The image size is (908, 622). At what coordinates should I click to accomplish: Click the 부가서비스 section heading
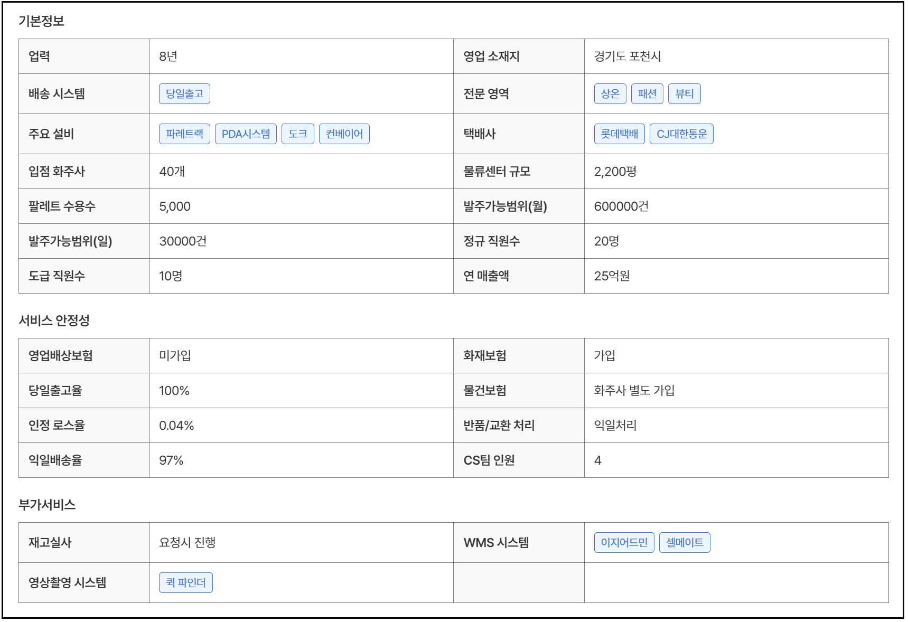click(x=47, y=505)
